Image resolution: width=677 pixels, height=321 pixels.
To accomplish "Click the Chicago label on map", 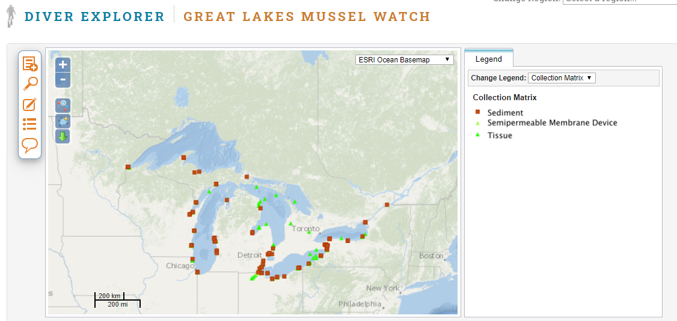I will 180,266.
